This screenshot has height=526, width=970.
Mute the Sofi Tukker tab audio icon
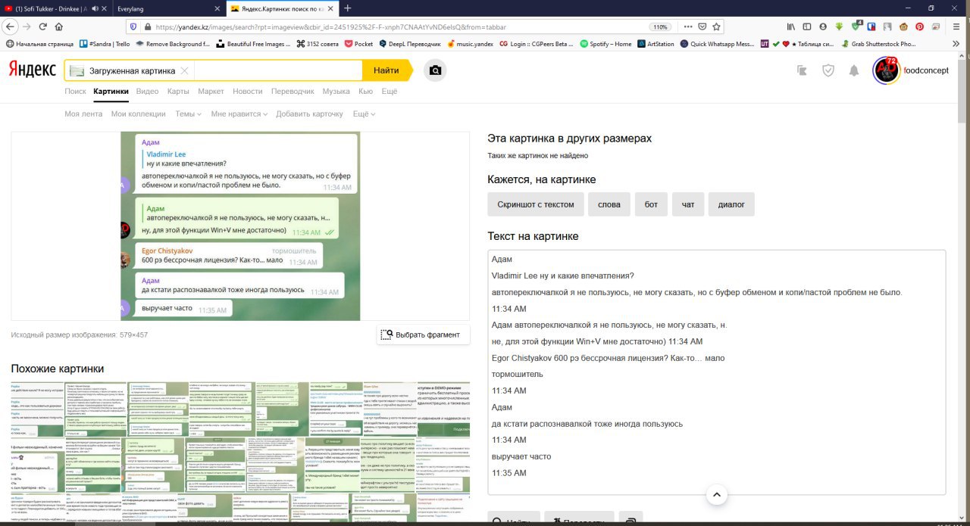tap(94, 8)
